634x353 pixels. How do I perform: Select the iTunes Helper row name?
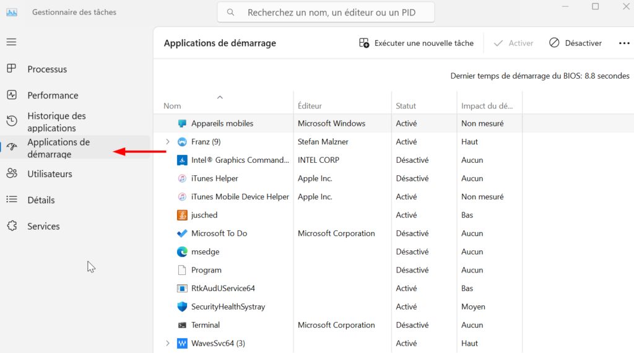tap(215, 178)
